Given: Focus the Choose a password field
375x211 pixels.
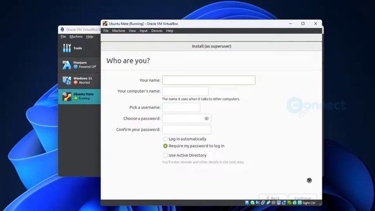Looking at the screenshot, I should click(x=186, y=118).
